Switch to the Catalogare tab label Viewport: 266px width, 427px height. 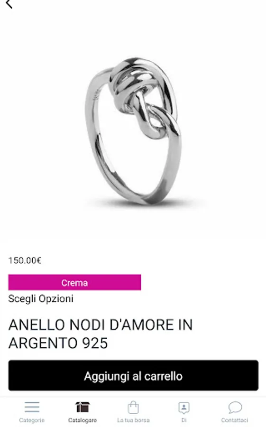click(83, 420)
